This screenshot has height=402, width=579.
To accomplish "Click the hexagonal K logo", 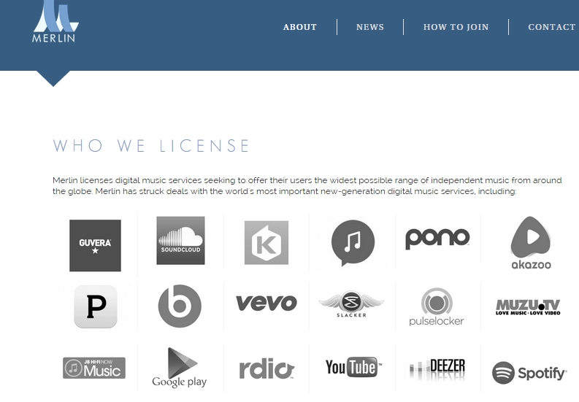I will (266, 243).
